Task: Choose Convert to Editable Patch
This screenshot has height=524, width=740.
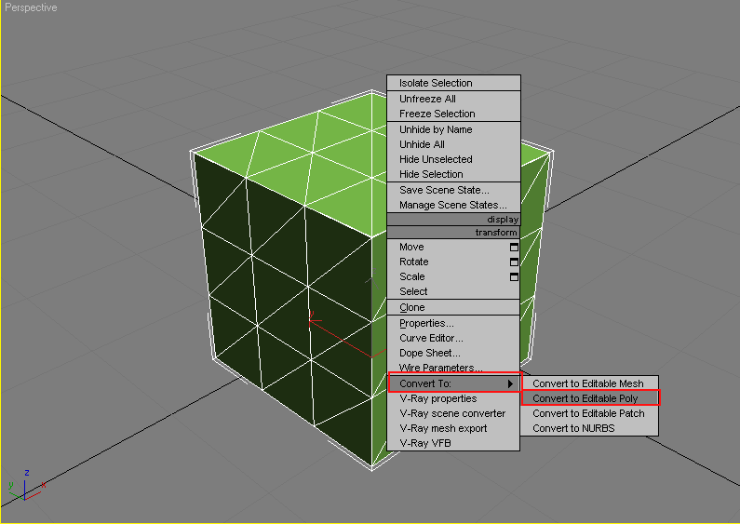Action: point(590,413)
